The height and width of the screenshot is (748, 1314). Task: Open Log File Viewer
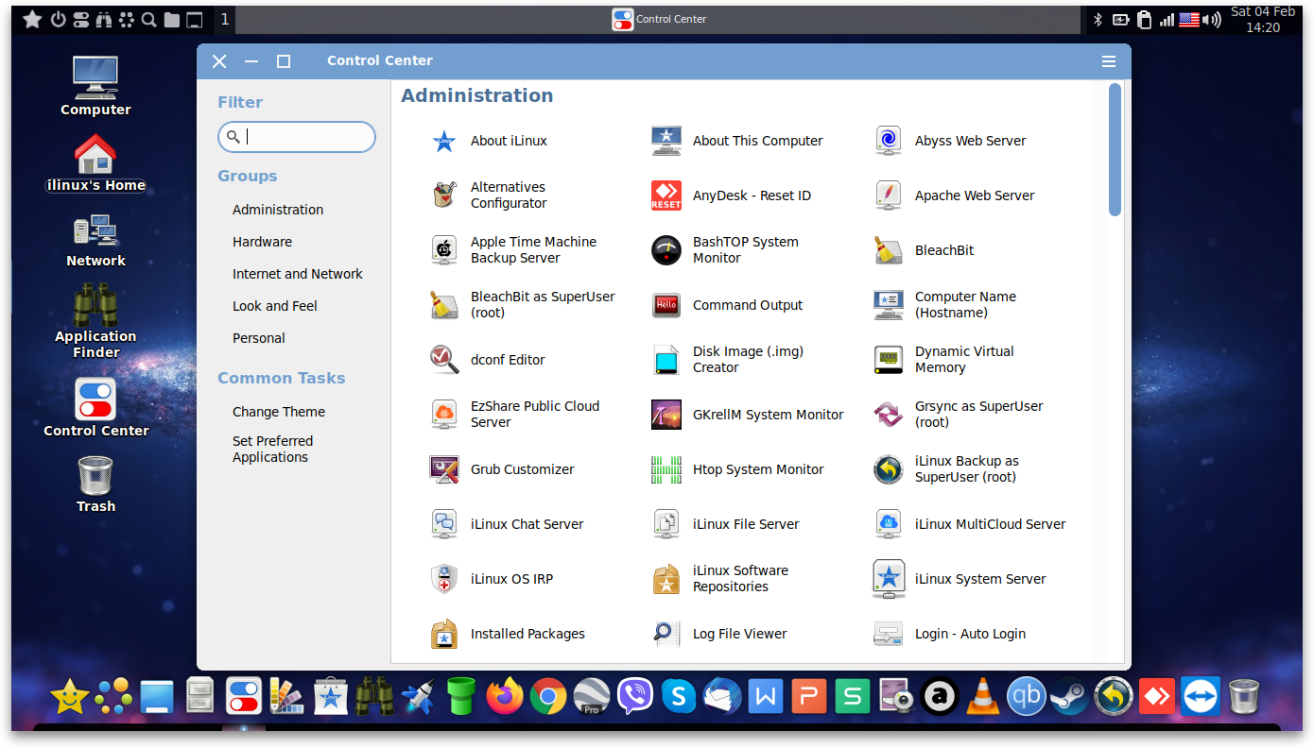tap(719, 634)
